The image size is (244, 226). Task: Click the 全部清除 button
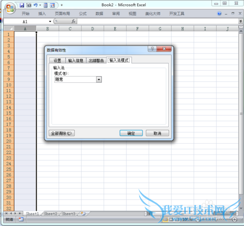pos(61,133)
